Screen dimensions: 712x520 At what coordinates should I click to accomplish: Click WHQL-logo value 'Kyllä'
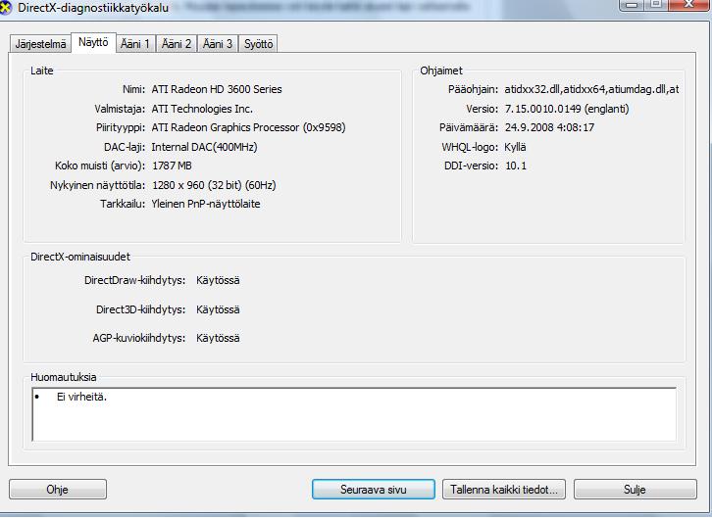tap(515, 147)
